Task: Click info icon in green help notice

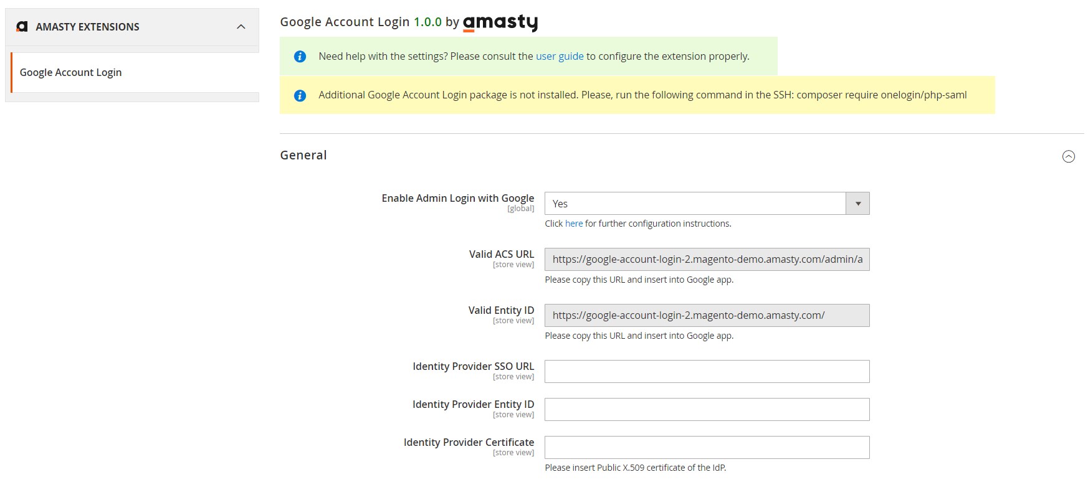Action: point(300,57)
